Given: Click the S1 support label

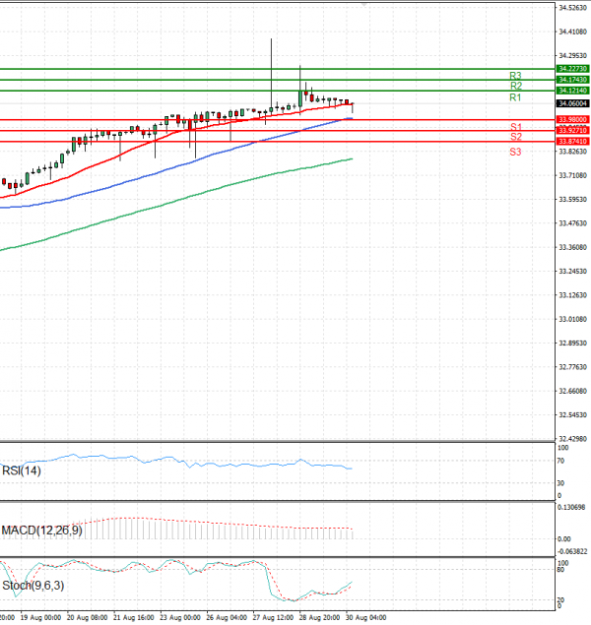Looking at the screenshot, I should point(515,127).
